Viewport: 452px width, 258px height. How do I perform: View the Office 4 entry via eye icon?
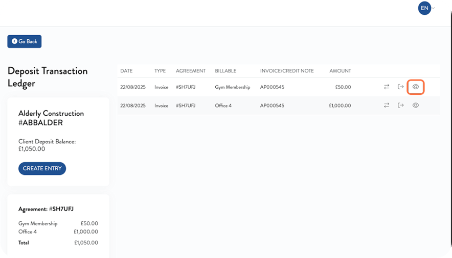click(416, 105)
